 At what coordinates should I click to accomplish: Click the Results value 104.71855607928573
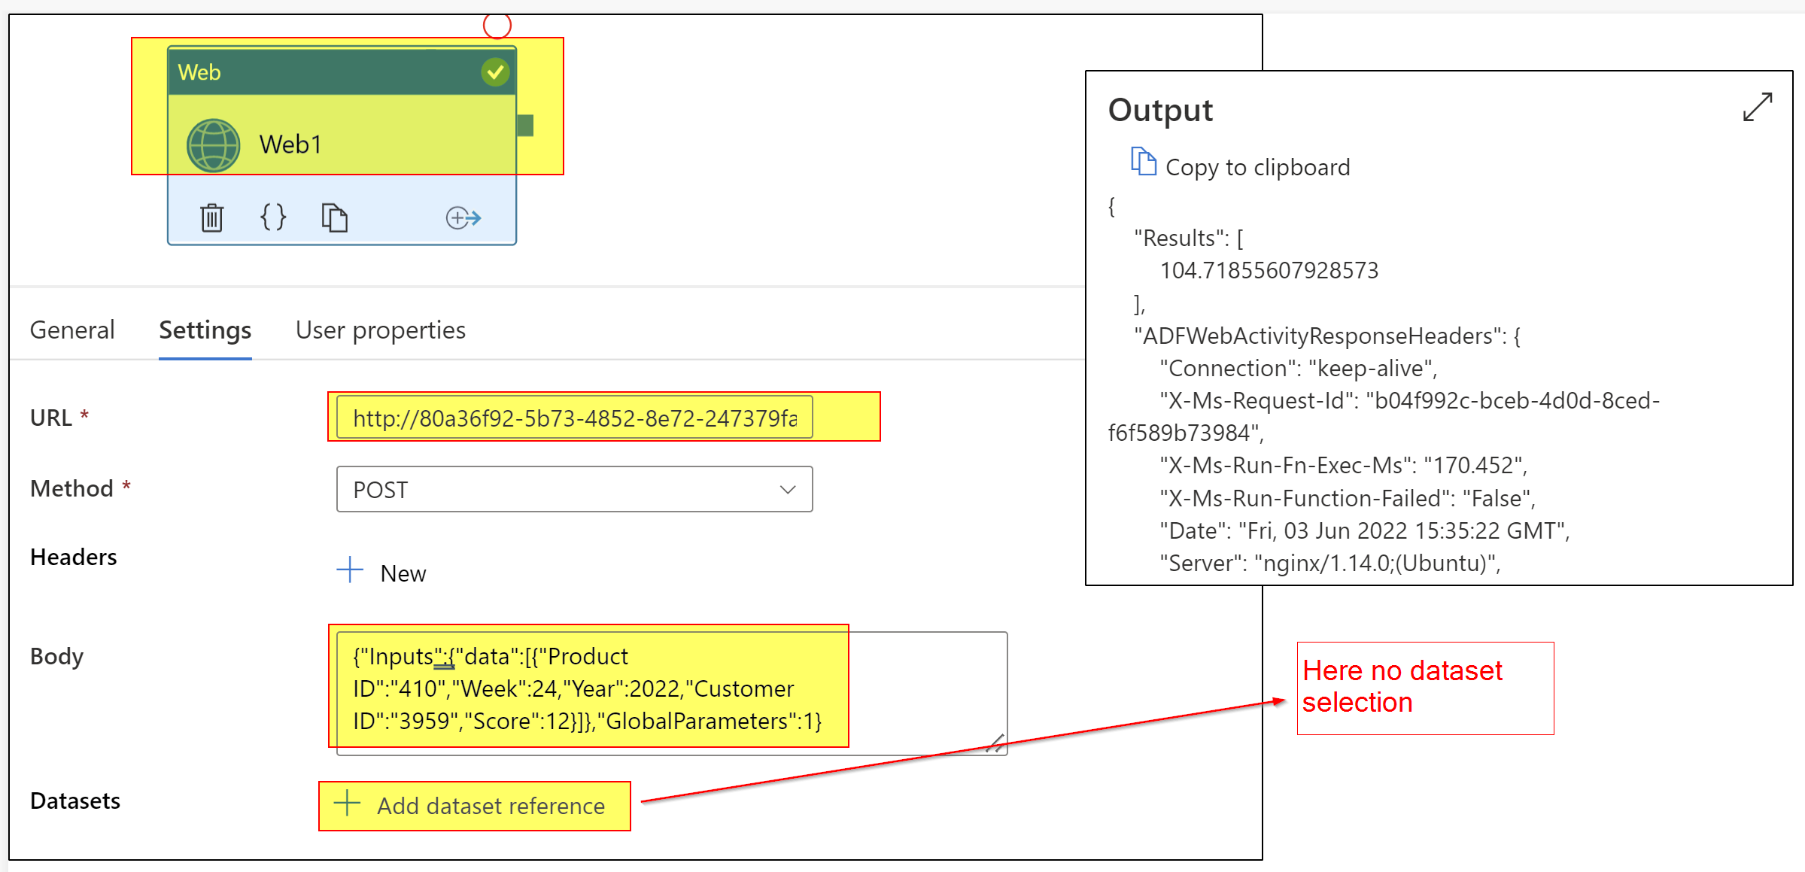tap(1269, 270)
